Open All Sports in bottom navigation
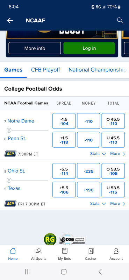 (38, 254)
